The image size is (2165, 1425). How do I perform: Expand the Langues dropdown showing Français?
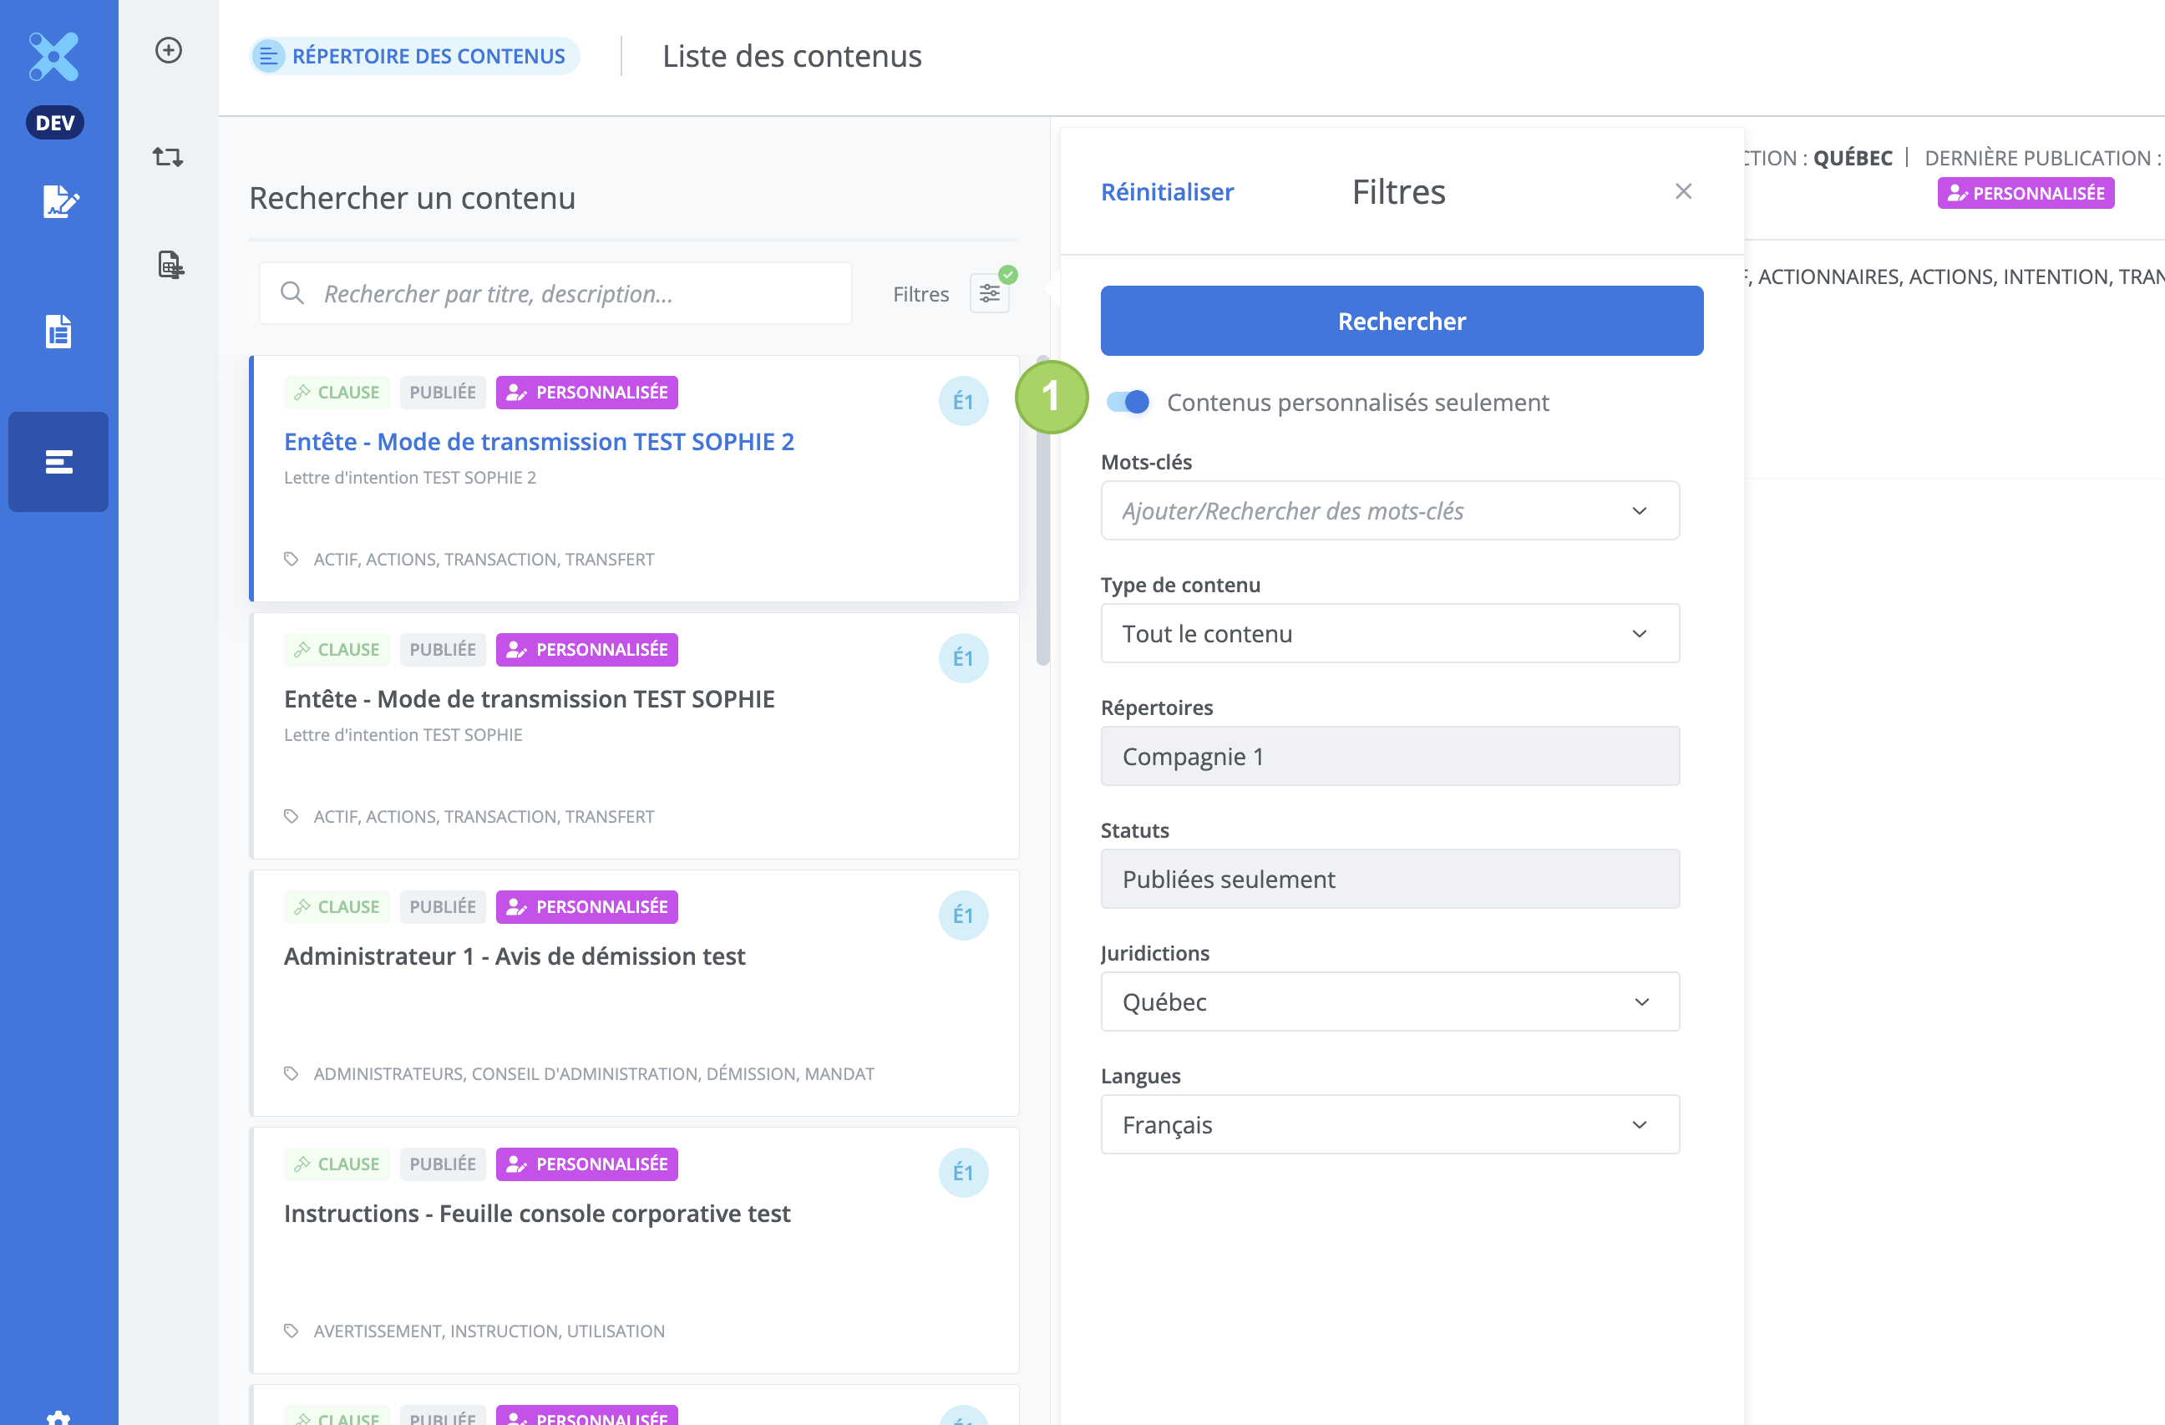pyautogui.click(x=1389, y=1124)
